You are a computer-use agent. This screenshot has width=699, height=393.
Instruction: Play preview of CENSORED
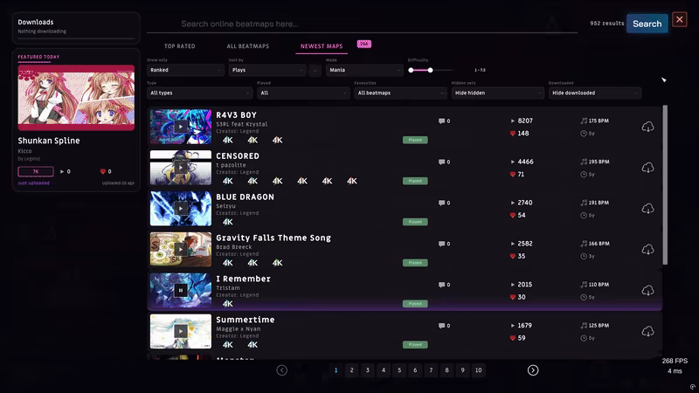point(181,168)
